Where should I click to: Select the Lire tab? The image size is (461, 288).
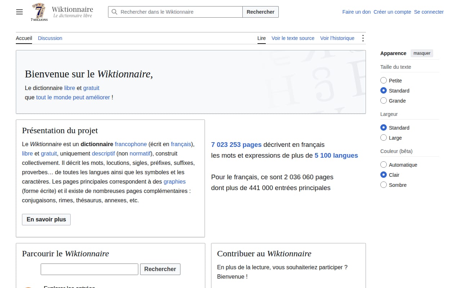261,38
